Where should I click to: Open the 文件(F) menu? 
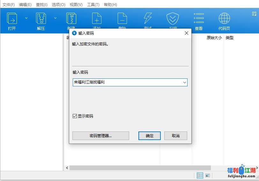[x=9, y=5]
